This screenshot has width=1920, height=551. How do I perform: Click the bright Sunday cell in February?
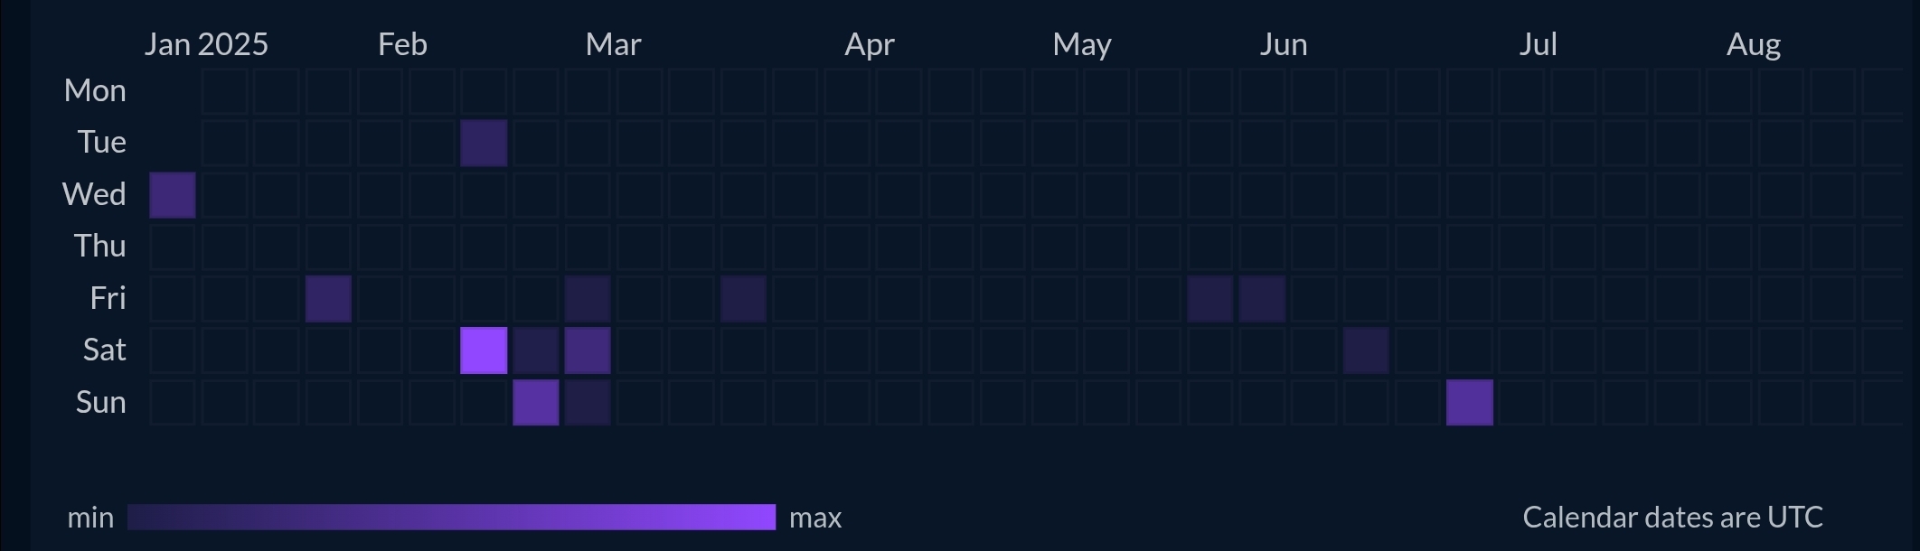[536, 403]
